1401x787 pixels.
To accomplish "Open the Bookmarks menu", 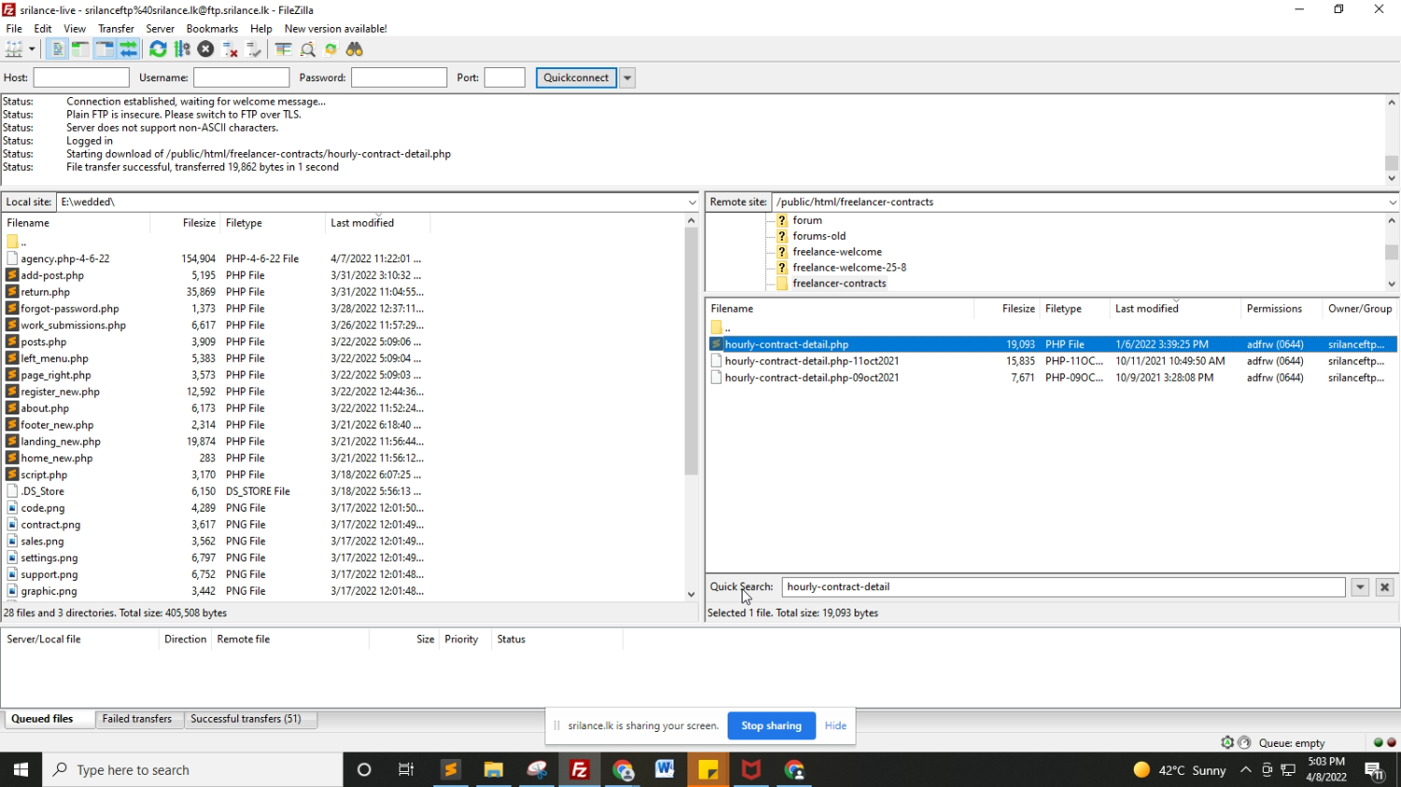I will [x=212, y=29].
